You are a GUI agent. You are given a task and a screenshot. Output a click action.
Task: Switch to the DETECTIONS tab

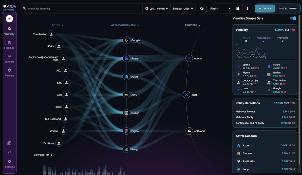point(288,9)
